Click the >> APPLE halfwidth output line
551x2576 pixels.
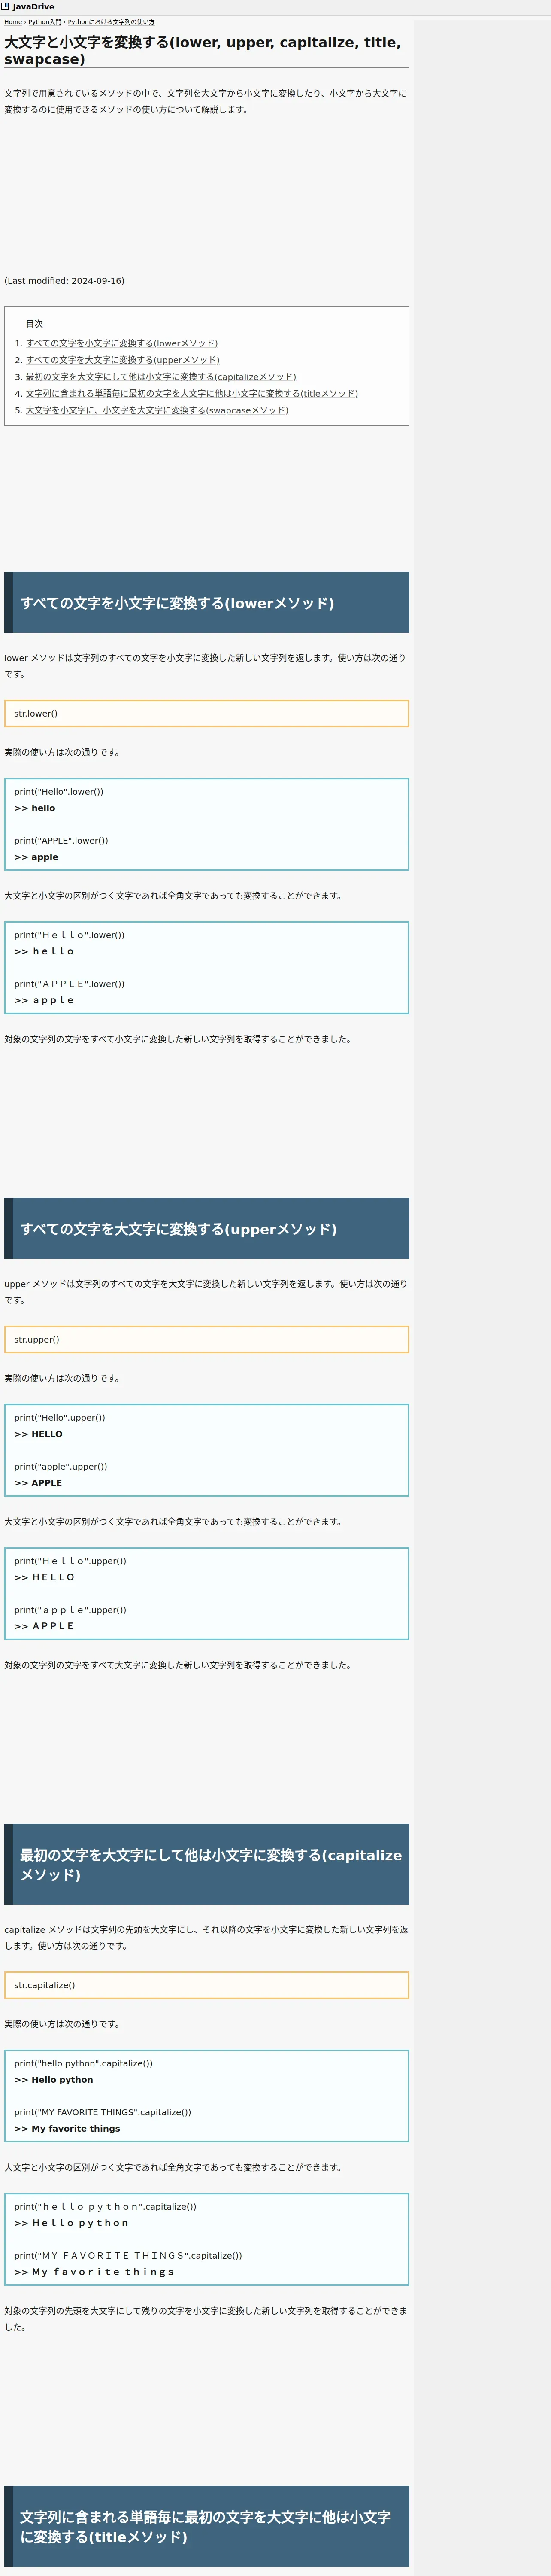pos(38,1483)
